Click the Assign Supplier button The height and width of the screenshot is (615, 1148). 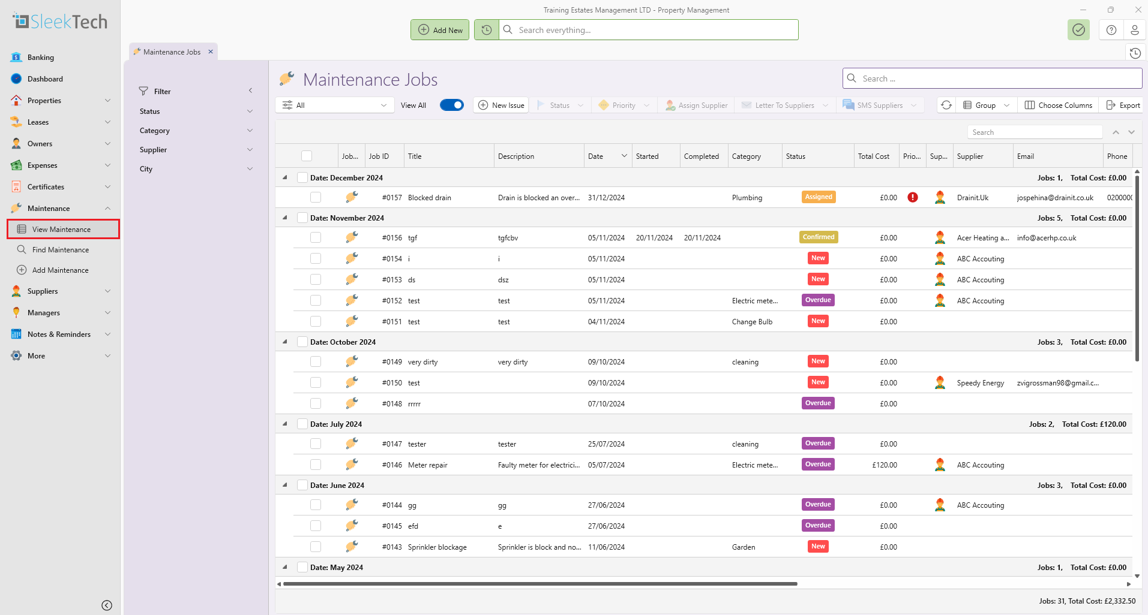[x=696, y=105]
